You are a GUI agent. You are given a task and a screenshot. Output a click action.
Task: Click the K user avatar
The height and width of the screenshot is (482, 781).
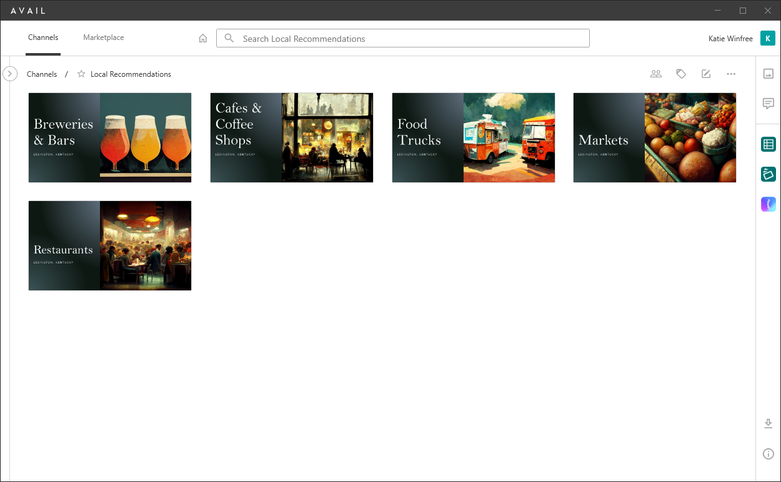point(768,38)
